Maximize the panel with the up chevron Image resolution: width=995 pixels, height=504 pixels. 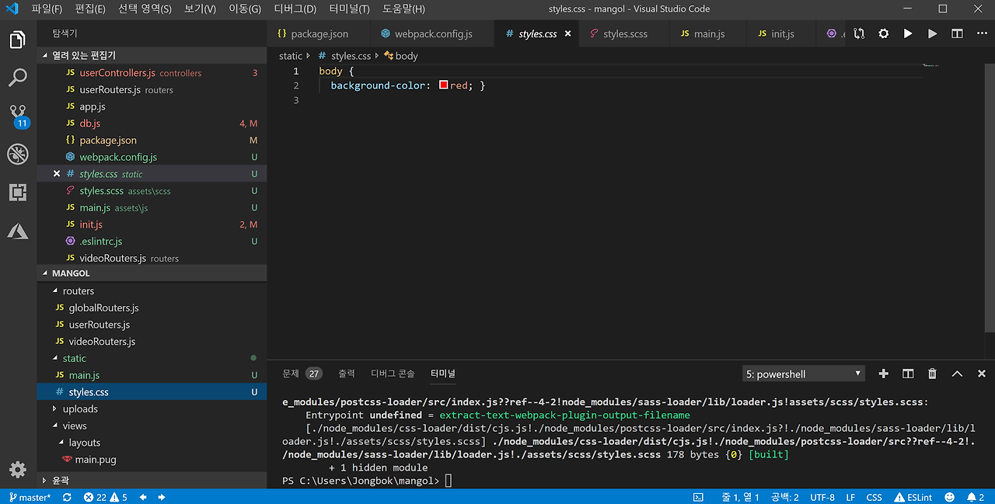coord(957,374)
